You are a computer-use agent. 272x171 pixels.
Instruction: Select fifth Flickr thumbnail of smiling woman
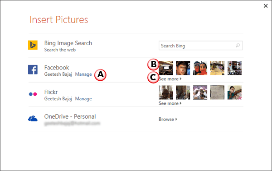(234, 92)
